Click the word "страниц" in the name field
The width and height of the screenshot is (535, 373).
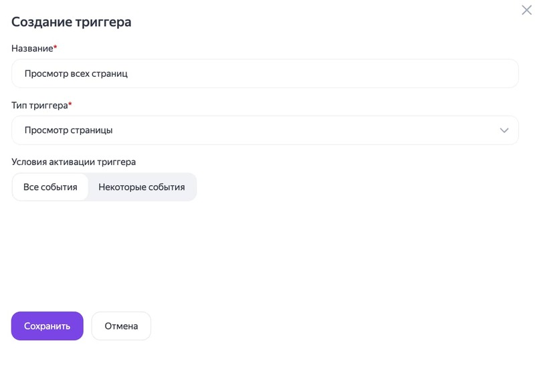(x=110, y=74)
